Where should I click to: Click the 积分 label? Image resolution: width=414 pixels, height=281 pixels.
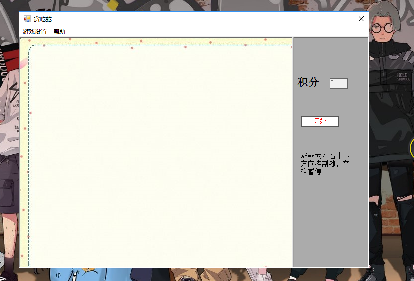click(x=308, y=82)
